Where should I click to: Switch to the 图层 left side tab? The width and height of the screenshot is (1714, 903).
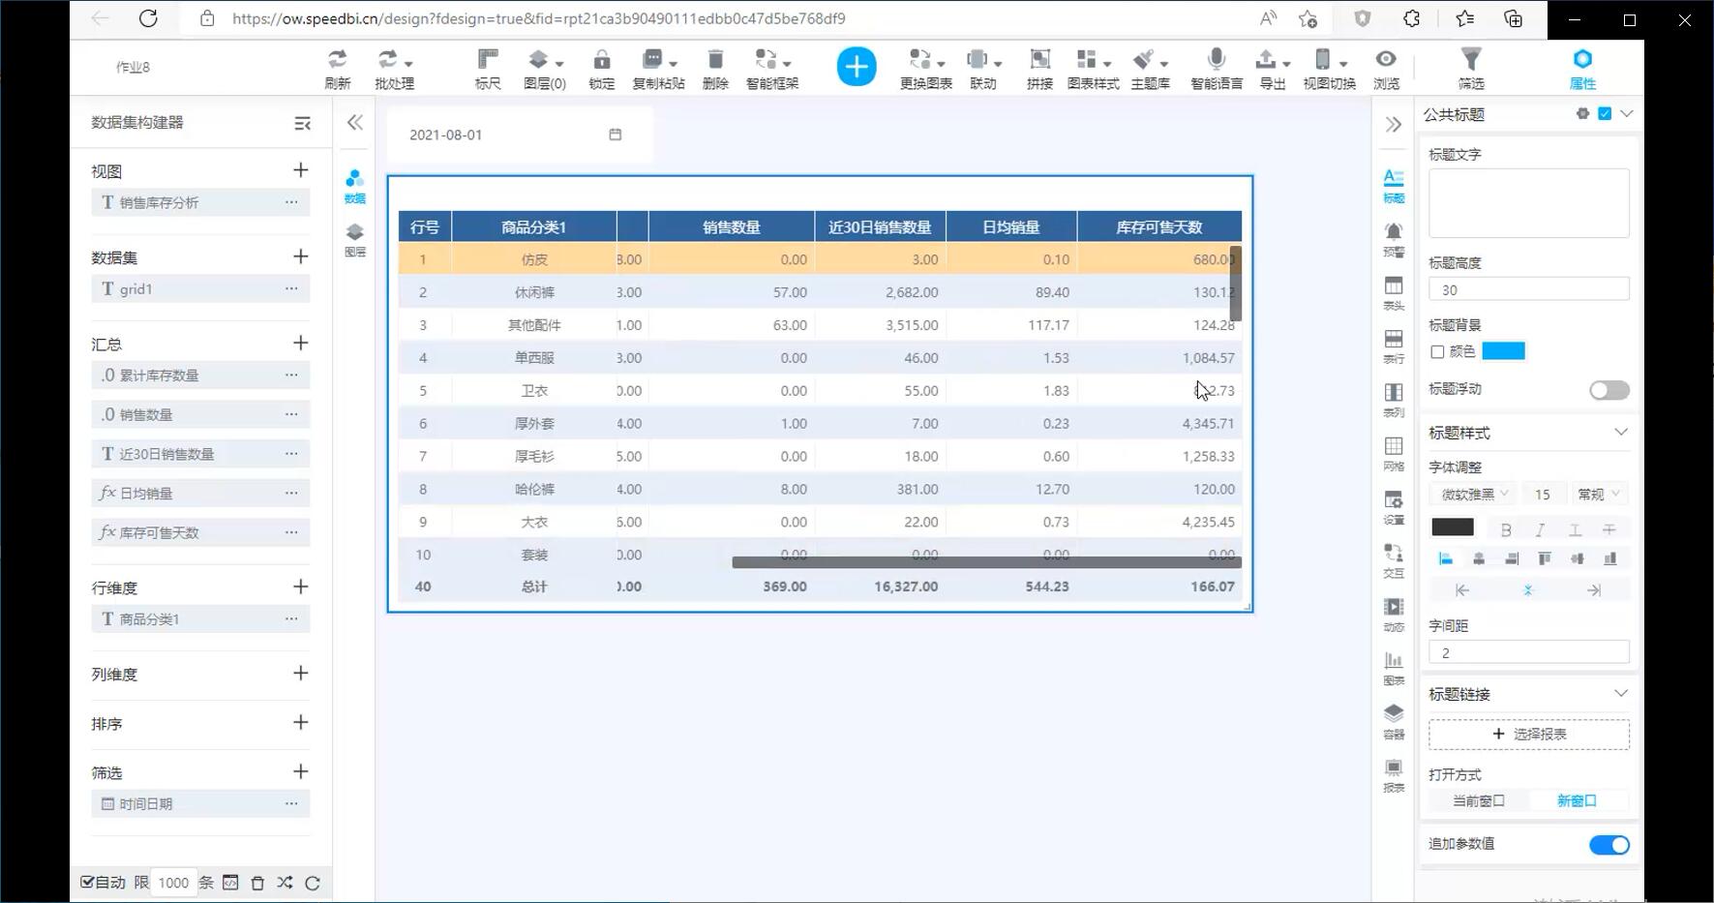point(354,238)
